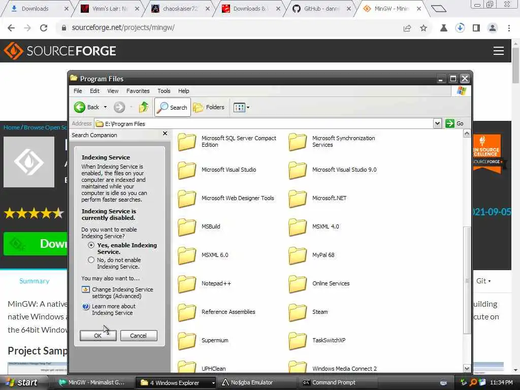The image size is (520, 390).
Task: Select the TaskSwitchXP folder
Action: tap(317, 341)
